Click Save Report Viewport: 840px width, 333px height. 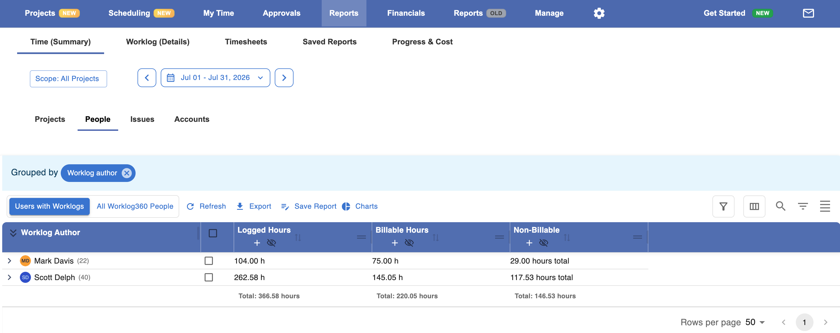pyautogui.click(x=308, y=206)
